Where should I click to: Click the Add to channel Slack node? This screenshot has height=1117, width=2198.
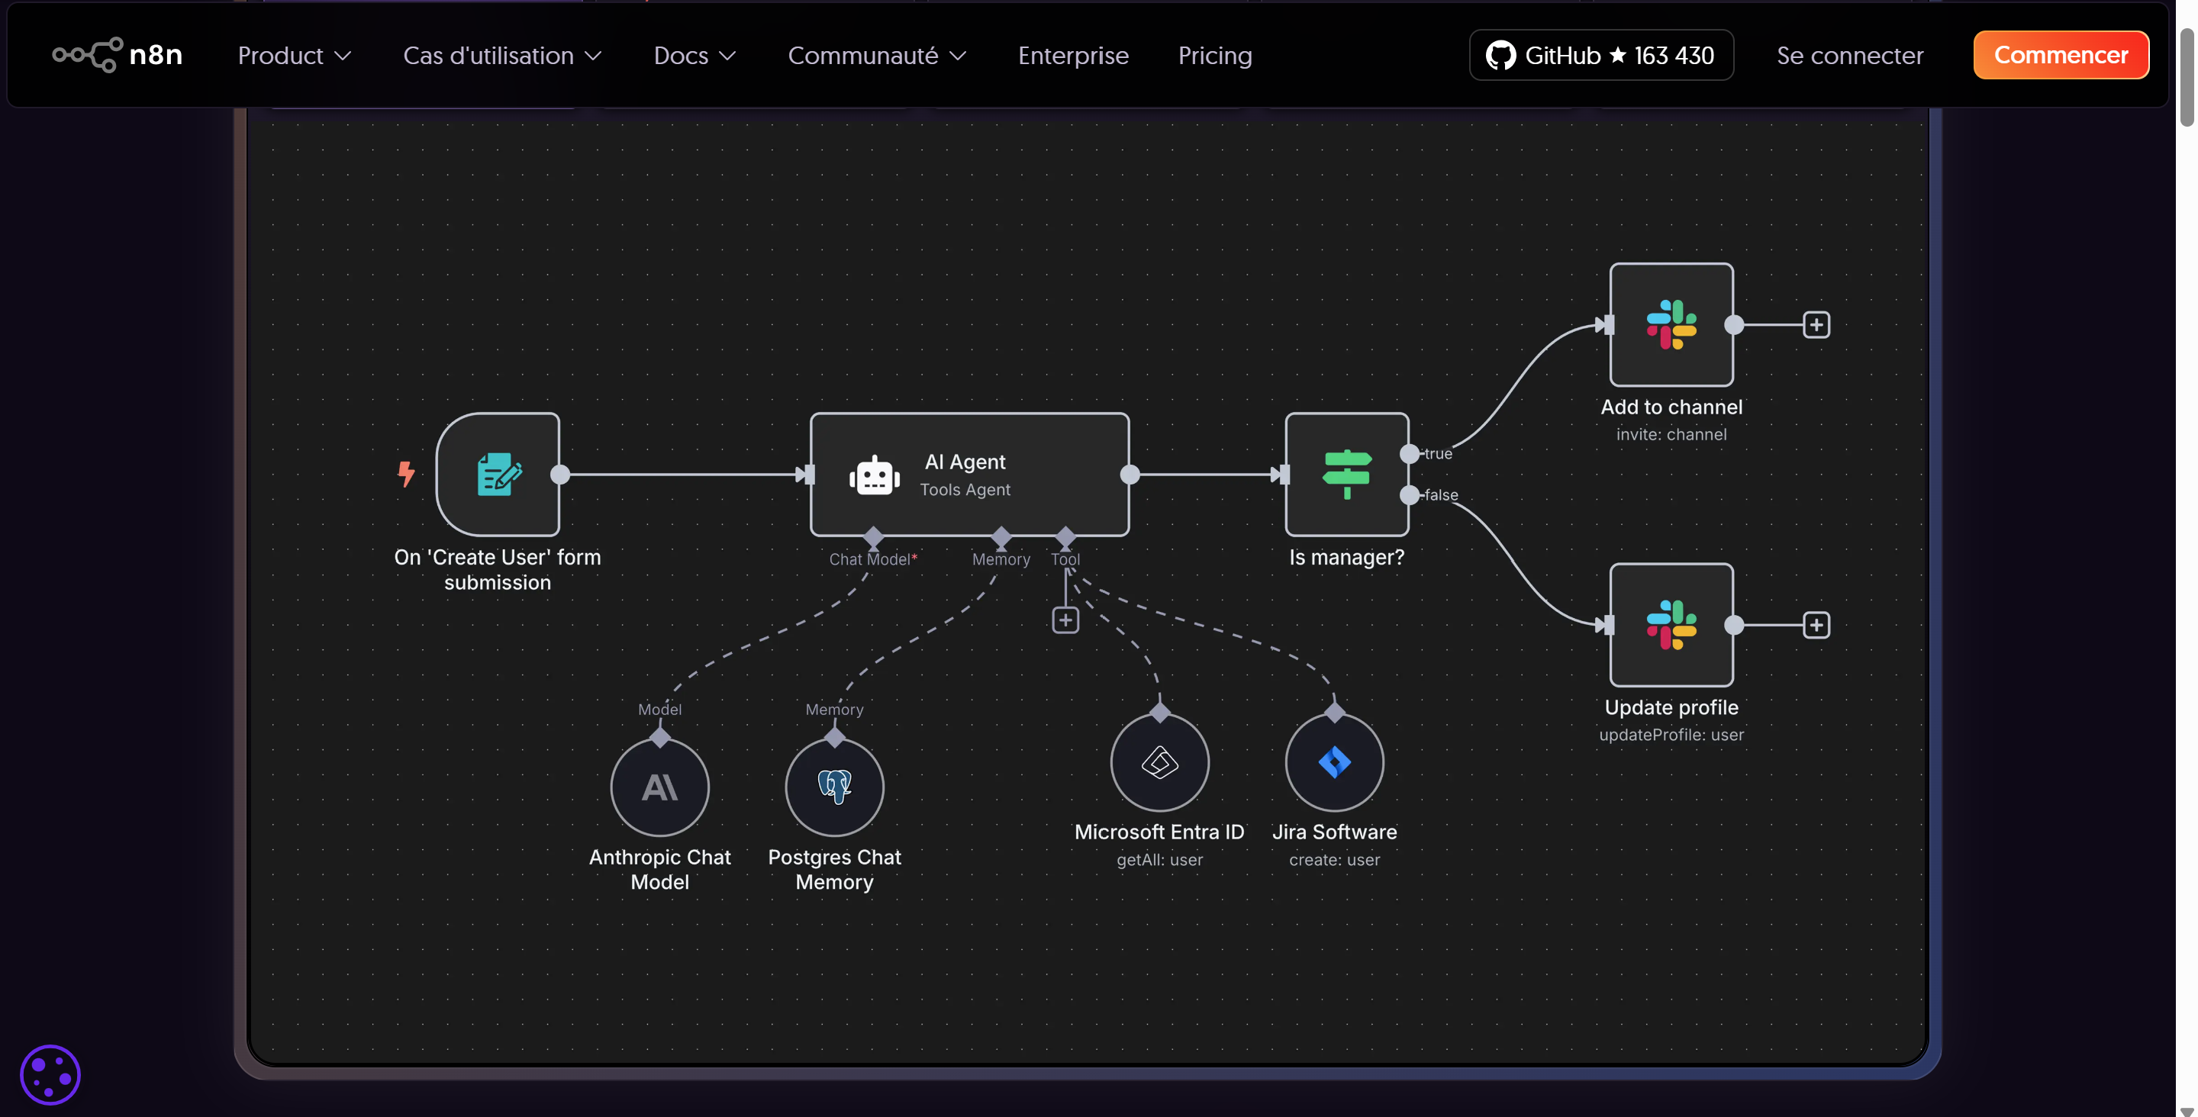point(1671,324)
